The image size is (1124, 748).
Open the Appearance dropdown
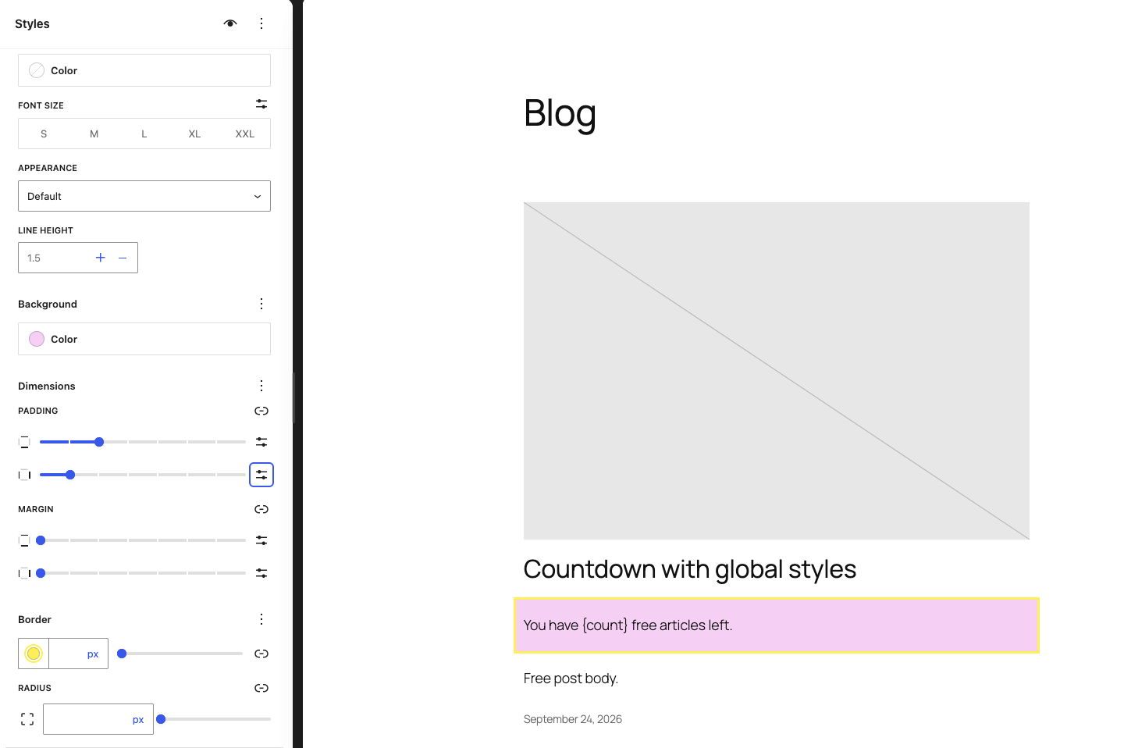click(x=144, y=196)
